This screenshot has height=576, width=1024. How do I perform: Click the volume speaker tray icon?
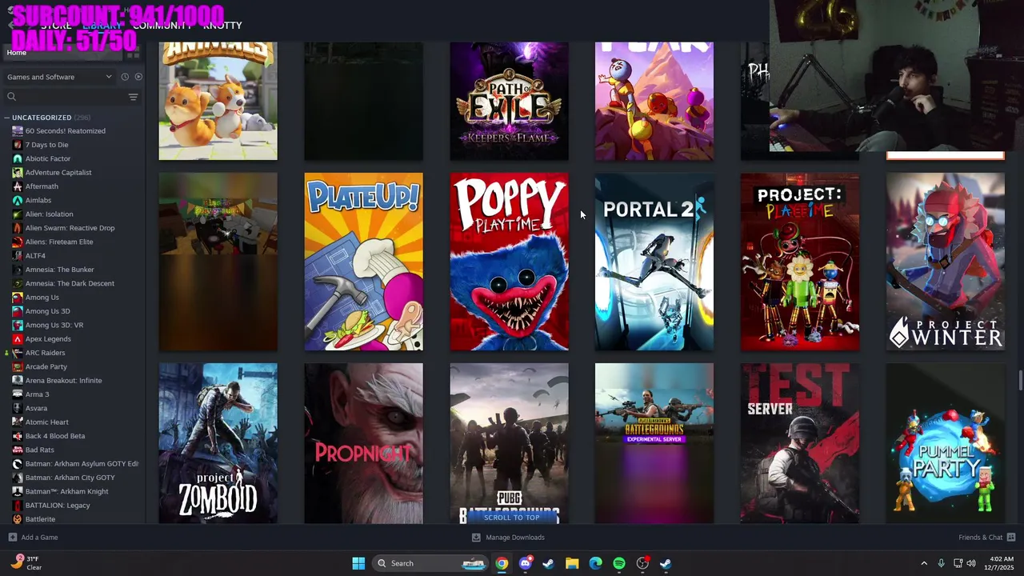pyautogui.click(x=971, y=563)
